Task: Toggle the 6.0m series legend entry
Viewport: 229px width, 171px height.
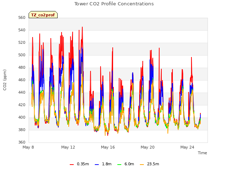Action: 126,164
